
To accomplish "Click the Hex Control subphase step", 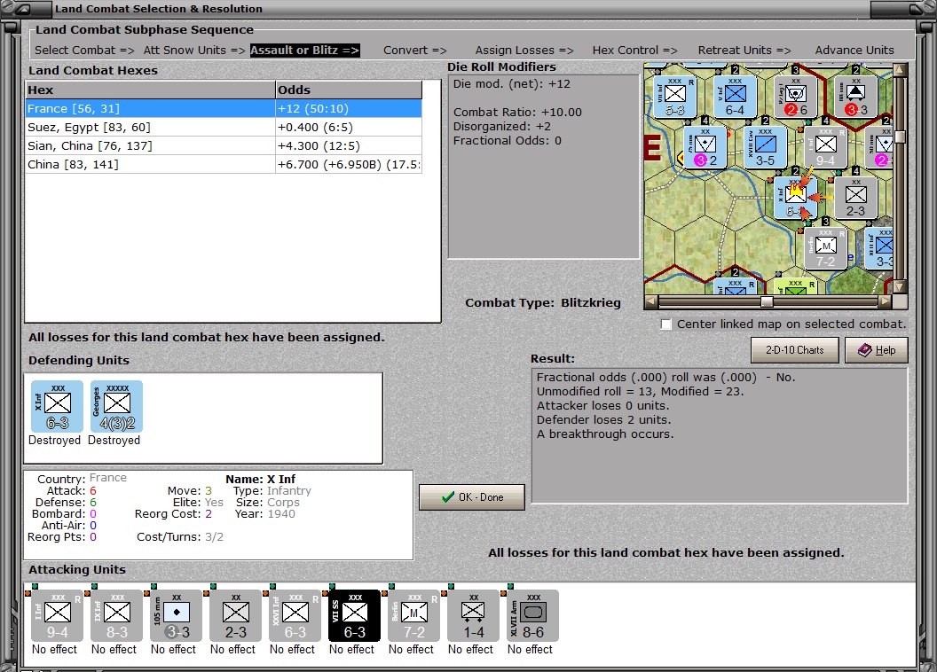I will pyautogui.click(x=634, y=51).
